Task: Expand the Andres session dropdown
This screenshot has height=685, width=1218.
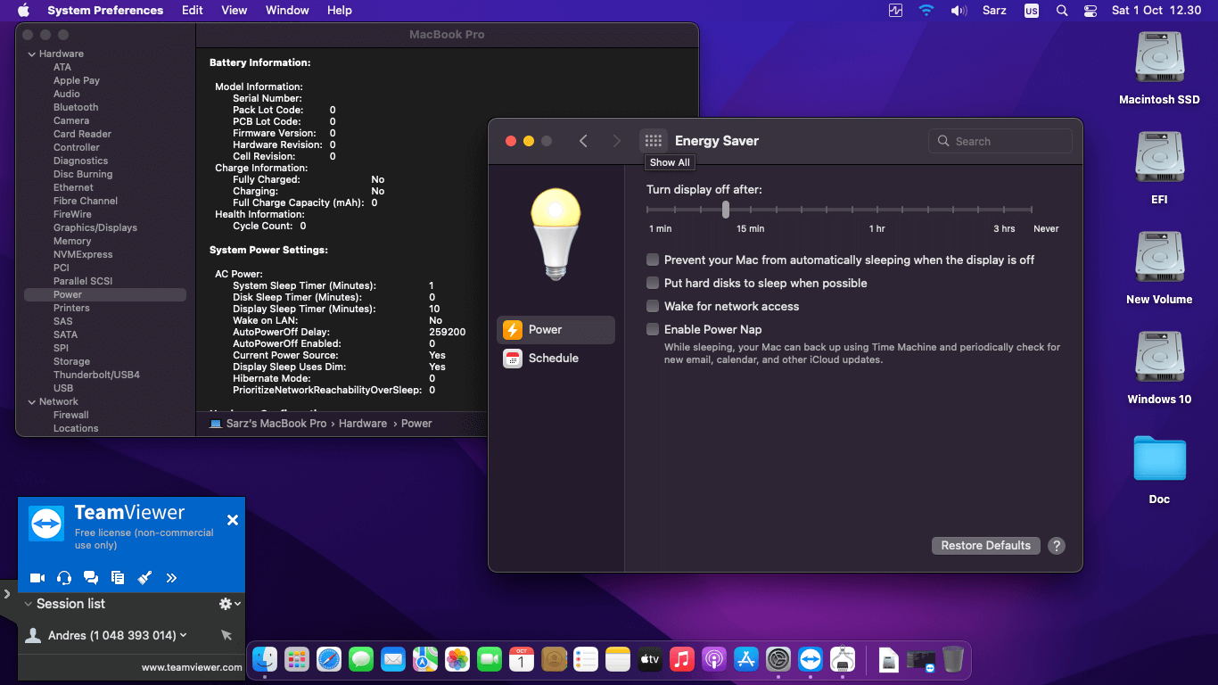Action: (x=184, y=635)
